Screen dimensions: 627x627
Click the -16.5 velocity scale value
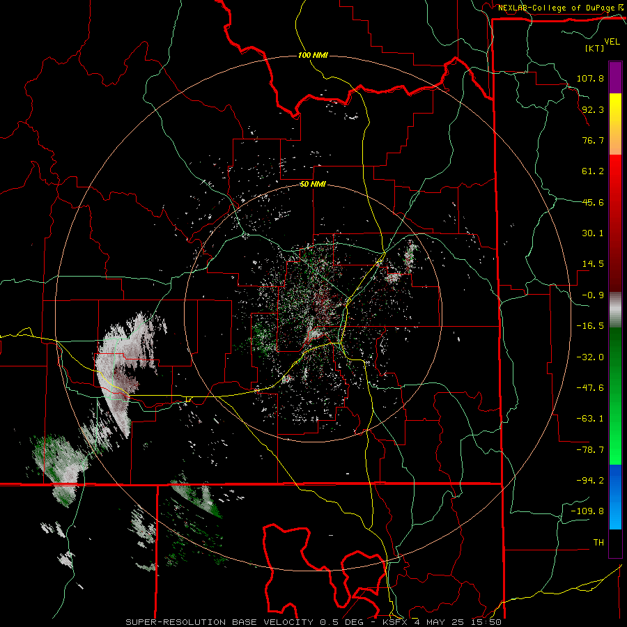[590, 326]
